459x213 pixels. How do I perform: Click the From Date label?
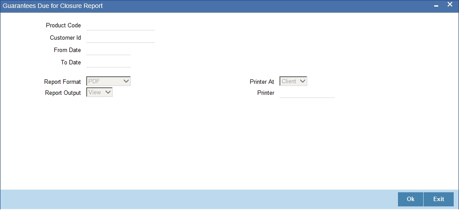(67, 50)
